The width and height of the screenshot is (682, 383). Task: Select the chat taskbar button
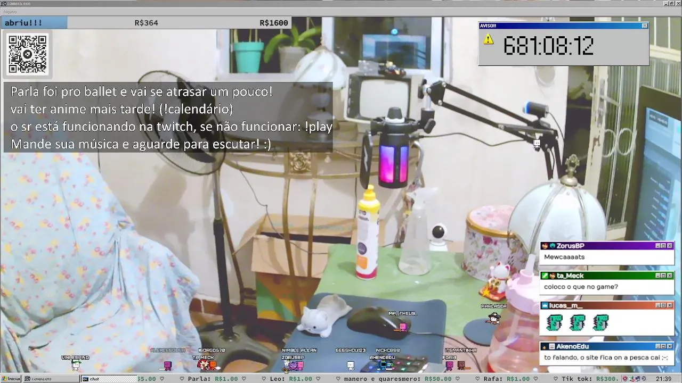point(109,379)
